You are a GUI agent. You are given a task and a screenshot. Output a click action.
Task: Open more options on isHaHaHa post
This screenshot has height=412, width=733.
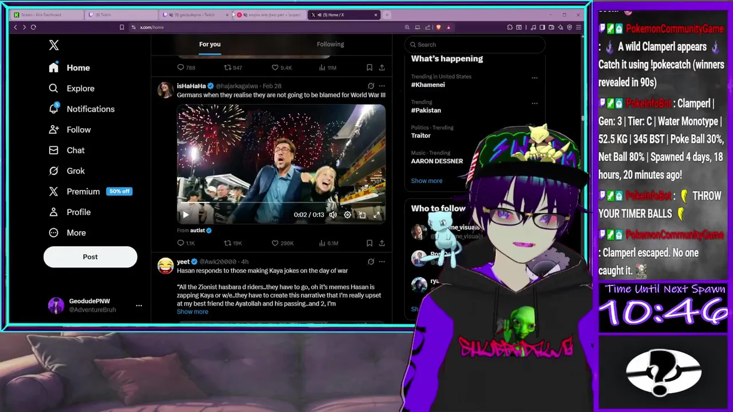[x=382, y=86]
